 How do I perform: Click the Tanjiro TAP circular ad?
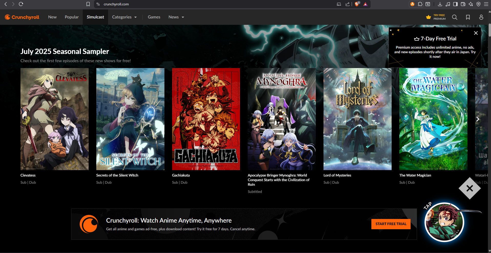(444, 222)
